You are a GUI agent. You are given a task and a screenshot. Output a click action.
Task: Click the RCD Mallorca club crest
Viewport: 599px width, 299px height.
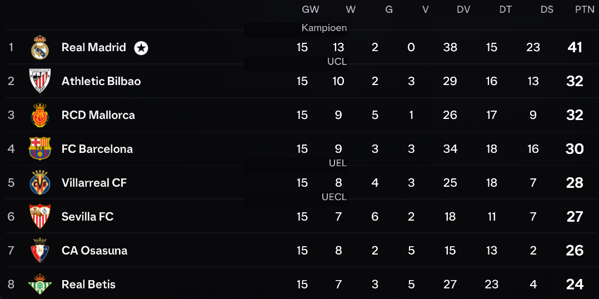click(40, 115)
